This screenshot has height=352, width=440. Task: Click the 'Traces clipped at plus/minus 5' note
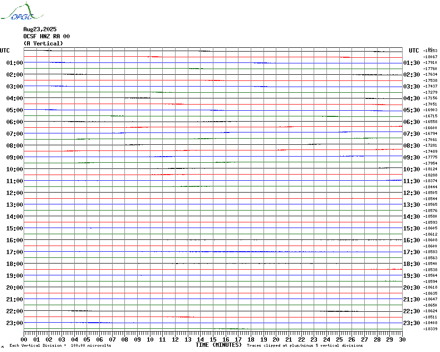[305, 345]
